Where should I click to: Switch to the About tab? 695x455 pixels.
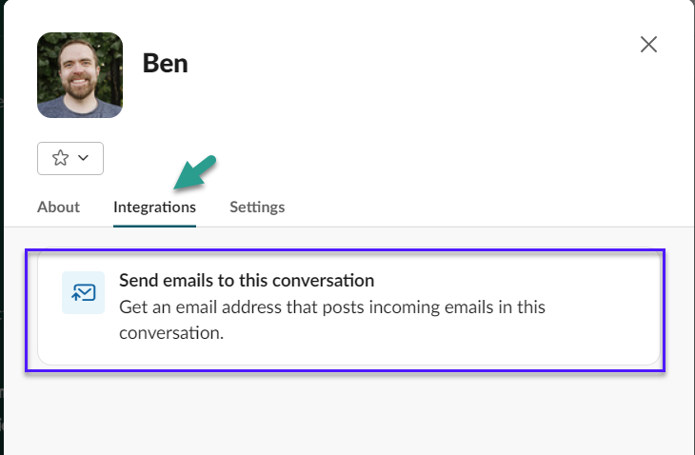[x=58, y=207]
